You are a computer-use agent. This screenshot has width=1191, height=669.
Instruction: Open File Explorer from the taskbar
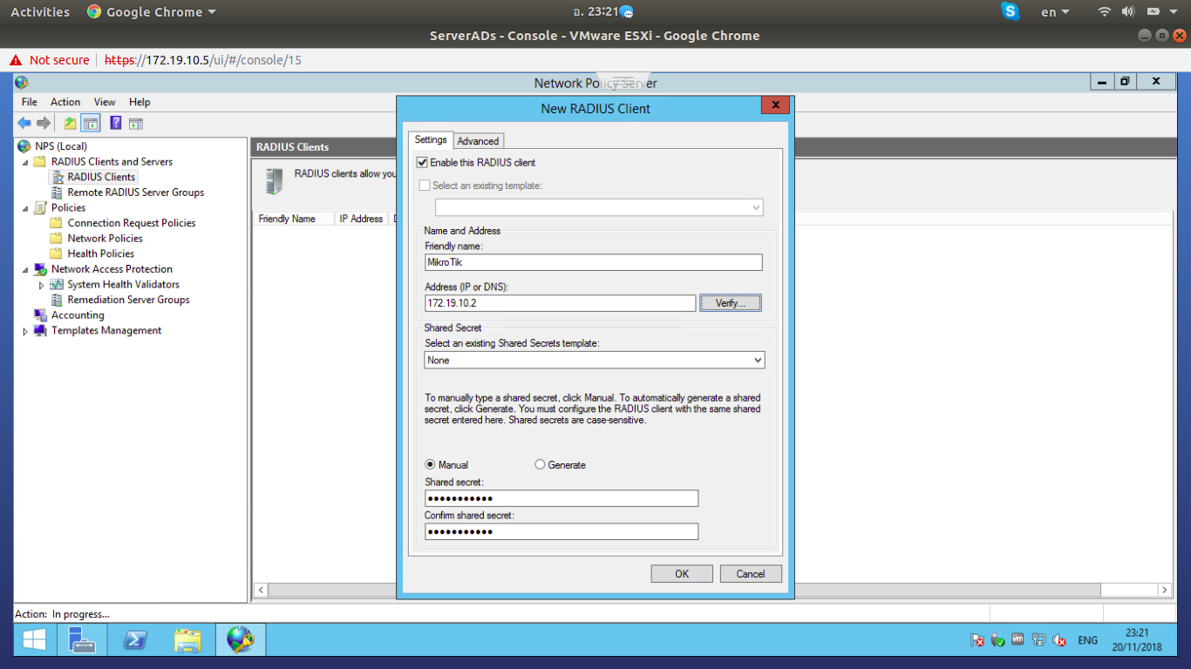point(187,640)
